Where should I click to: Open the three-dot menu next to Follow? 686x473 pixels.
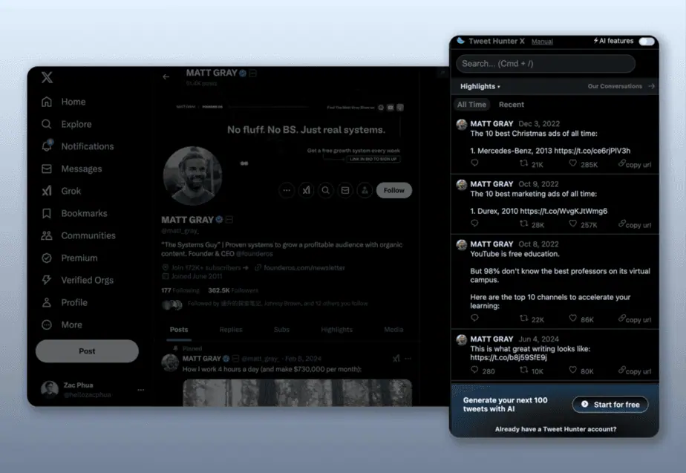pyautogui.click(x=287, y=190)
